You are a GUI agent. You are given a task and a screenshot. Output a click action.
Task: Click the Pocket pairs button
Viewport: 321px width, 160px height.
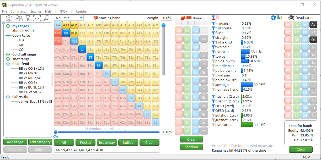[85, 142]
